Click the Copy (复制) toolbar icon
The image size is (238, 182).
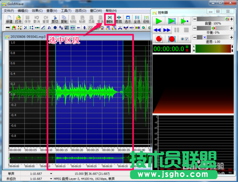coord(64,19)
